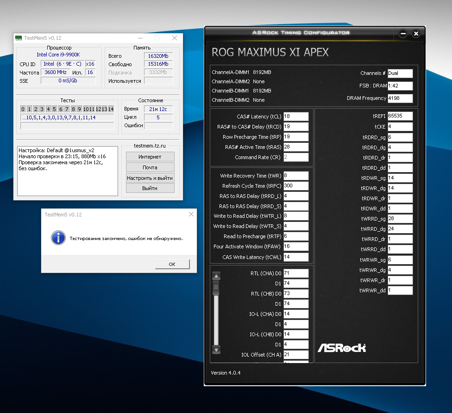Viewport: 452px width, 413px height.
Task: Close the TestMem5 result dialog
Action: [191, 214]
